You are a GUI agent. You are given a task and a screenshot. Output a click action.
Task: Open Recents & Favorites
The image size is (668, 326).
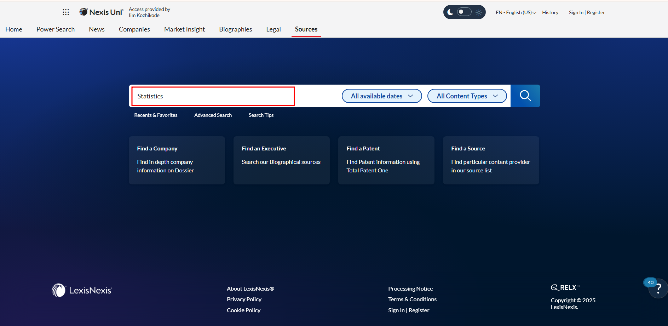pos(156,115)
